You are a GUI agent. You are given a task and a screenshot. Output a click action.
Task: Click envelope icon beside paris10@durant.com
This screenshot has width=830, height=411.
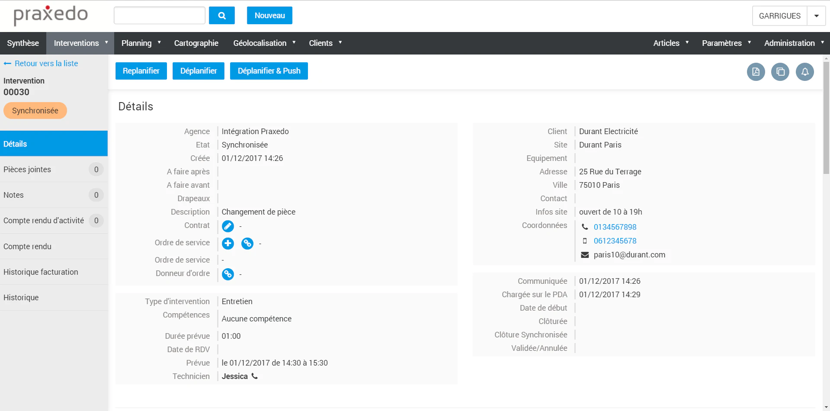(x=585, y=255)
